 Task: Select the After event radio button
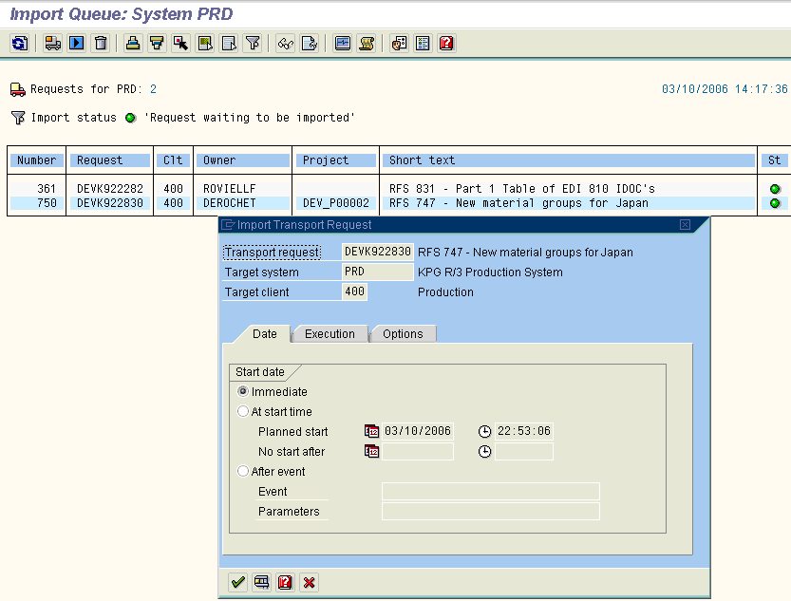pos(243,471)
